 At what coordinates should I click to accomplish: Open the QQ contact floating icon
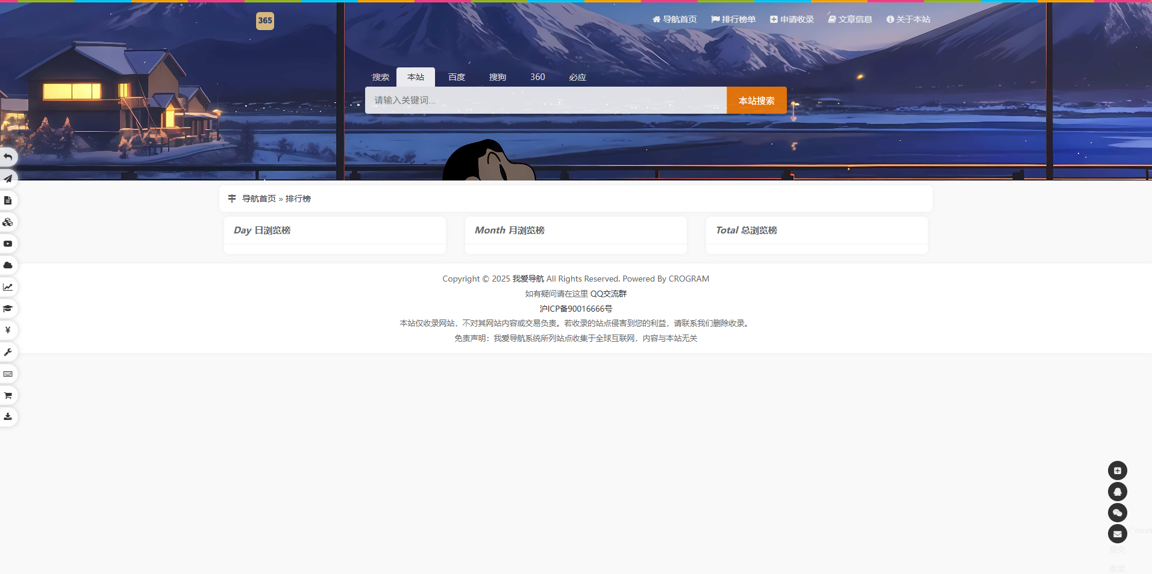[x=1118, y=492]
